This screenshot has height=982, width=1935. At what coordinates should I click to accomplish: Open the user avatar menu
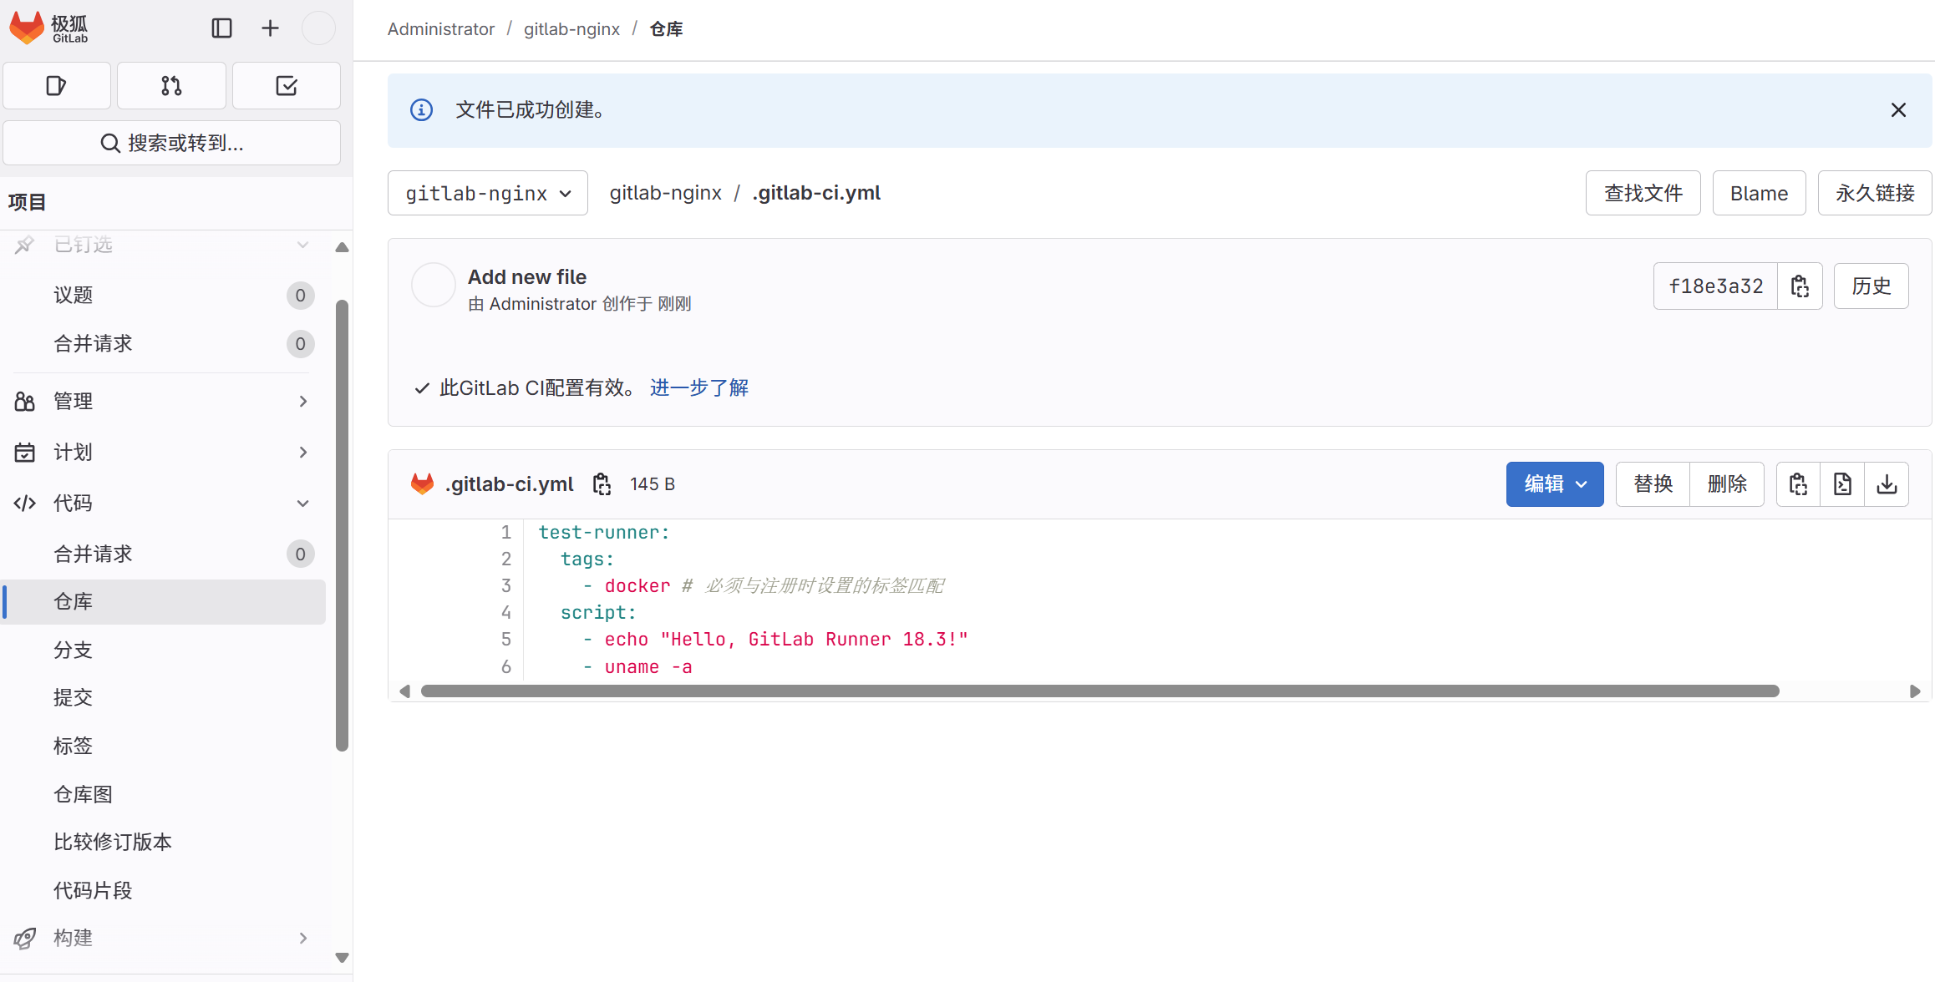[318, 28]
